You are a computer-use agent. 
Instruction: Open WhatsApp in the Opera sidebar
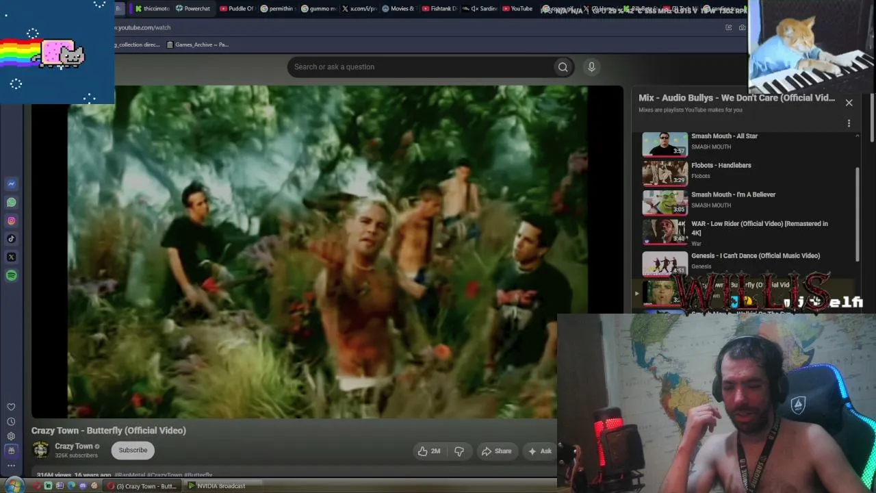11,203
